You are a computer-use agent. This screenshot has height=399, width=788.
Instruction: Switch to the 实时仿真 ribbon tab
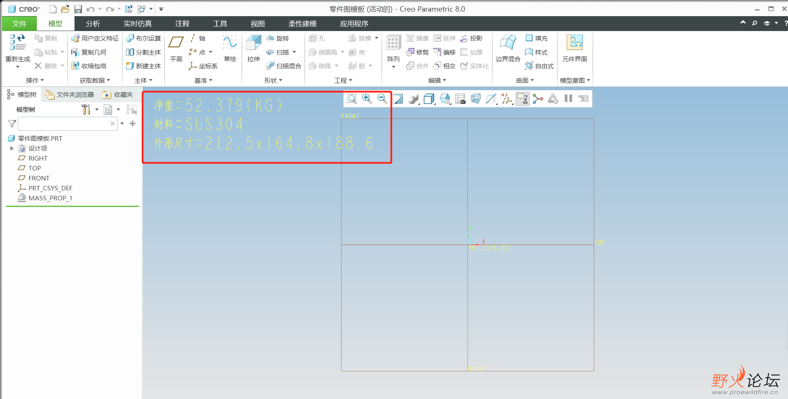point(137,24)
